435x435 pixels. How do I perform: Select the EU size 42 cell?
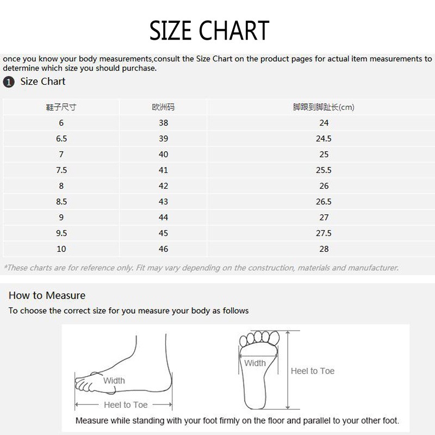click(x=163, y=186)
